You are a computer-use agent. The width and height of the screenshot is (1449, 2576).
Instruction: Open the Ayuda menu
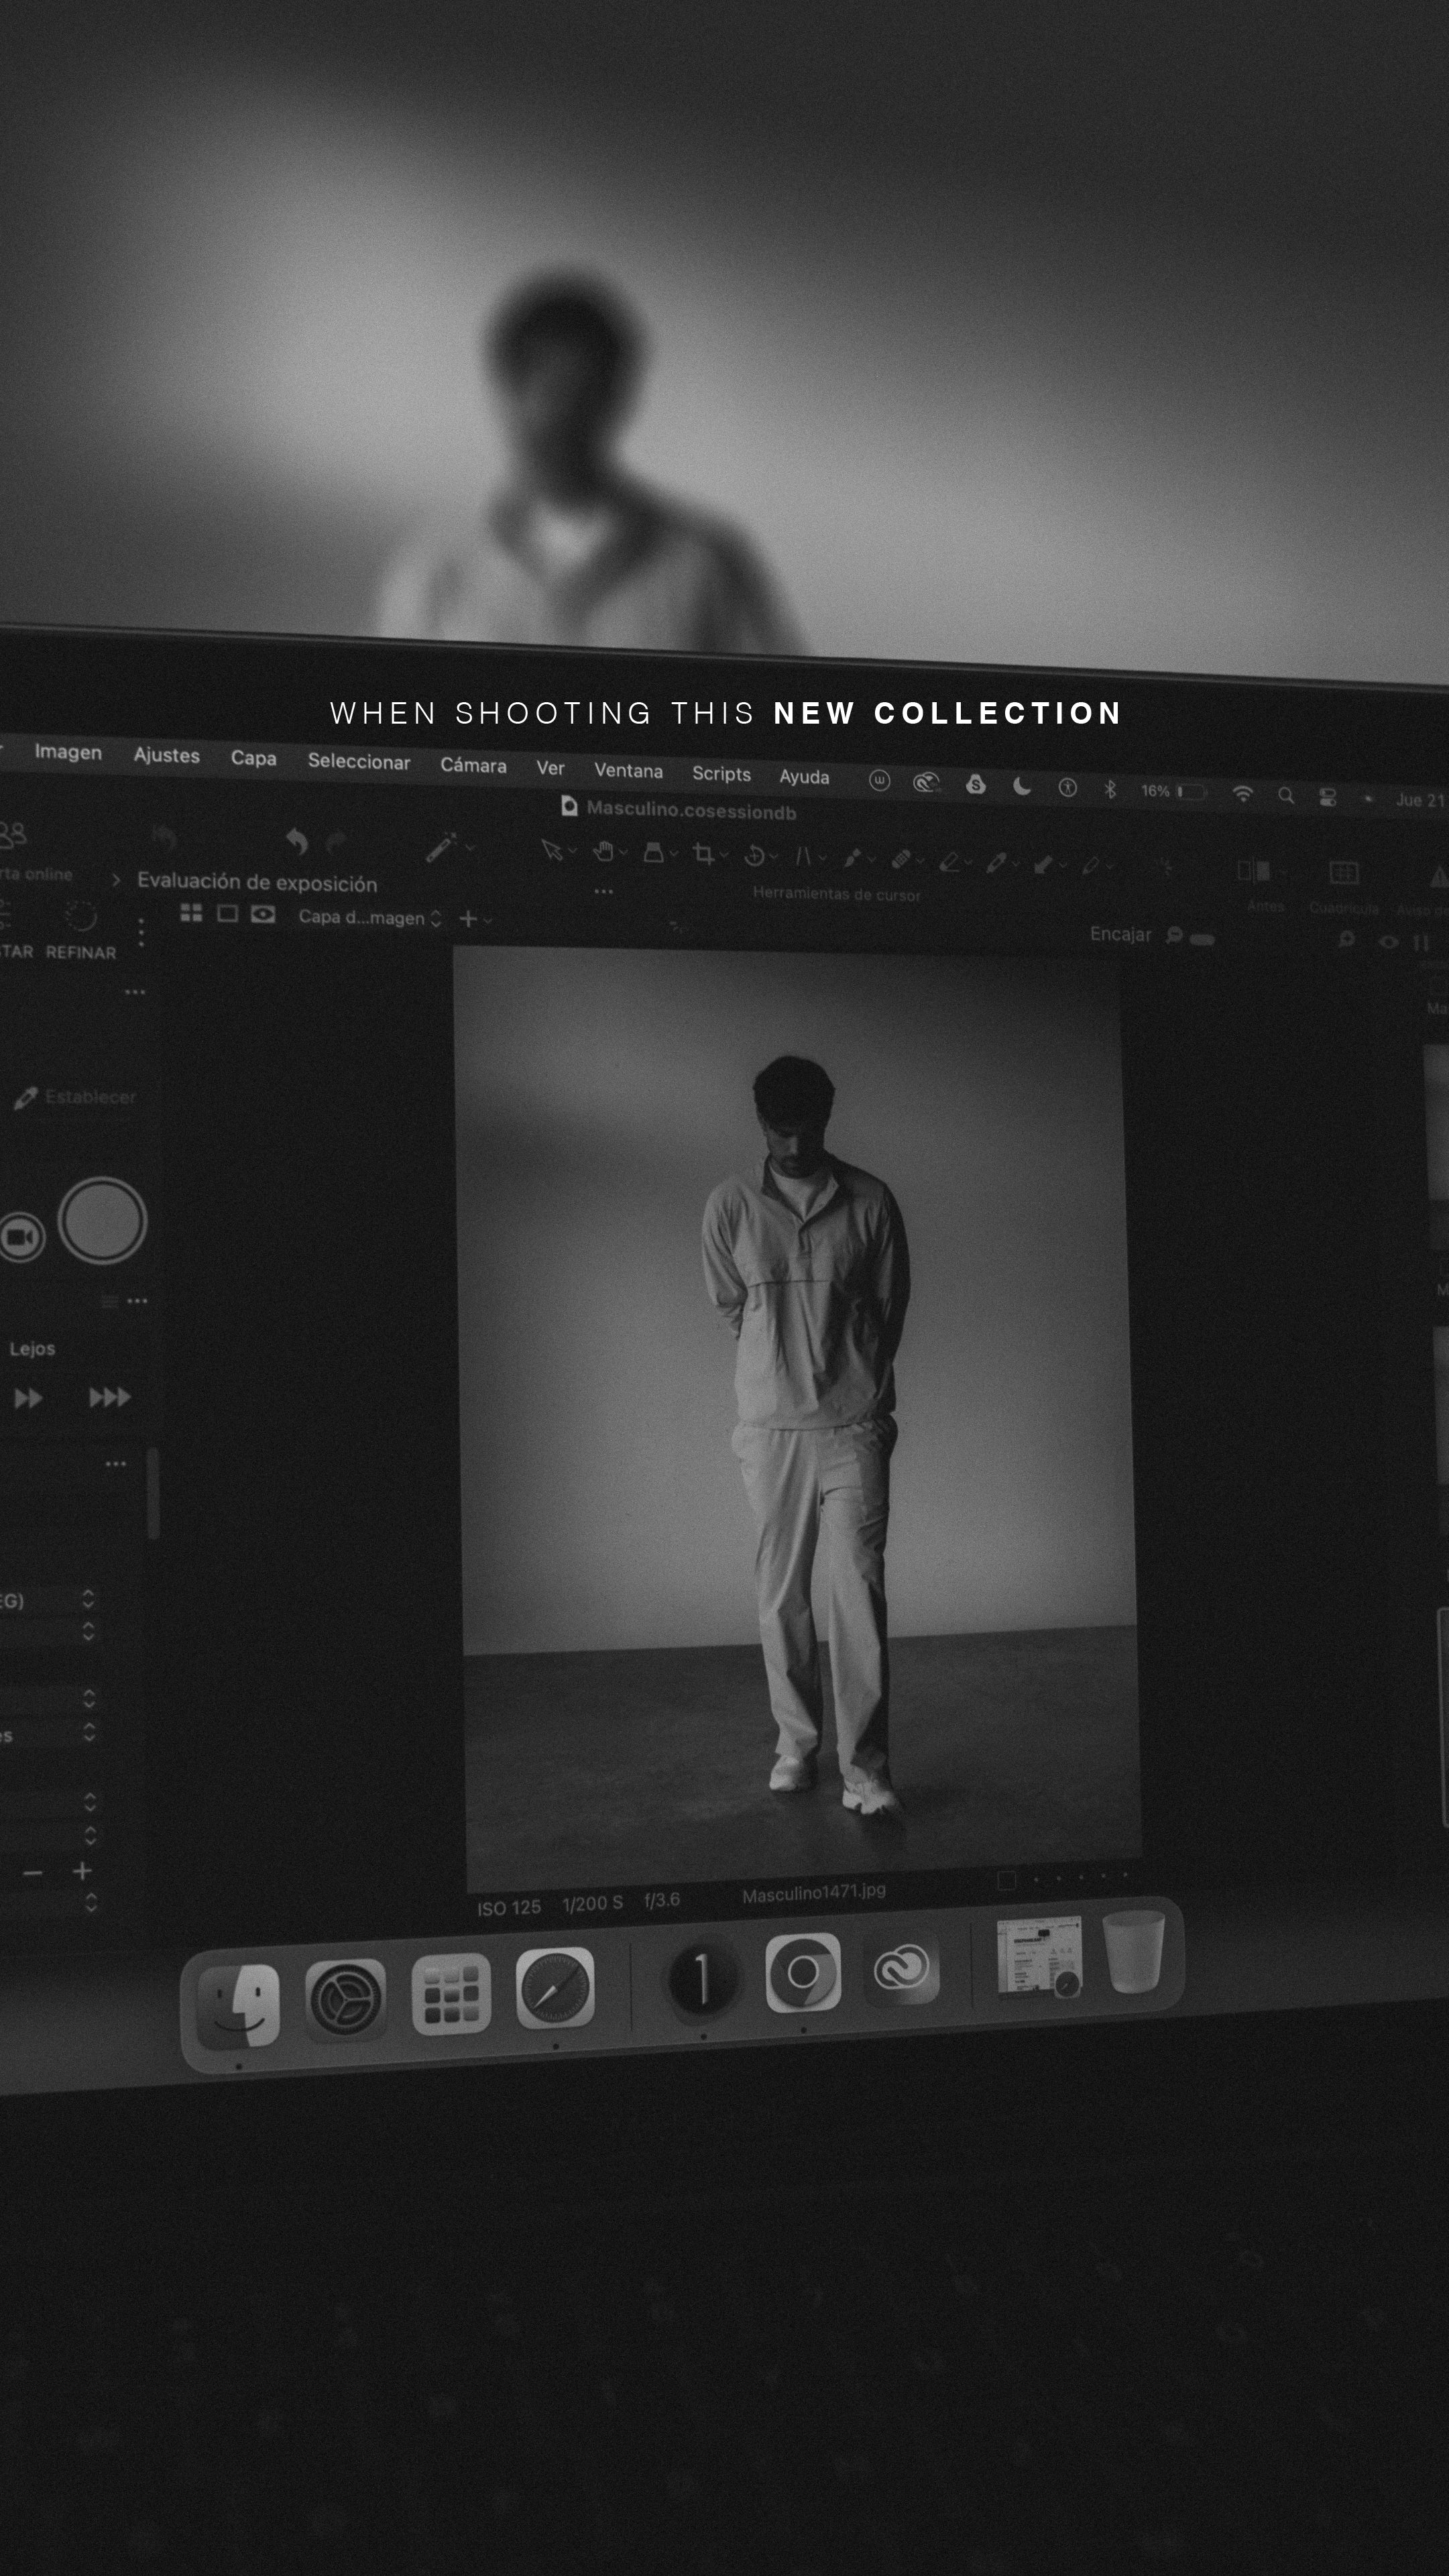point(804,777)
